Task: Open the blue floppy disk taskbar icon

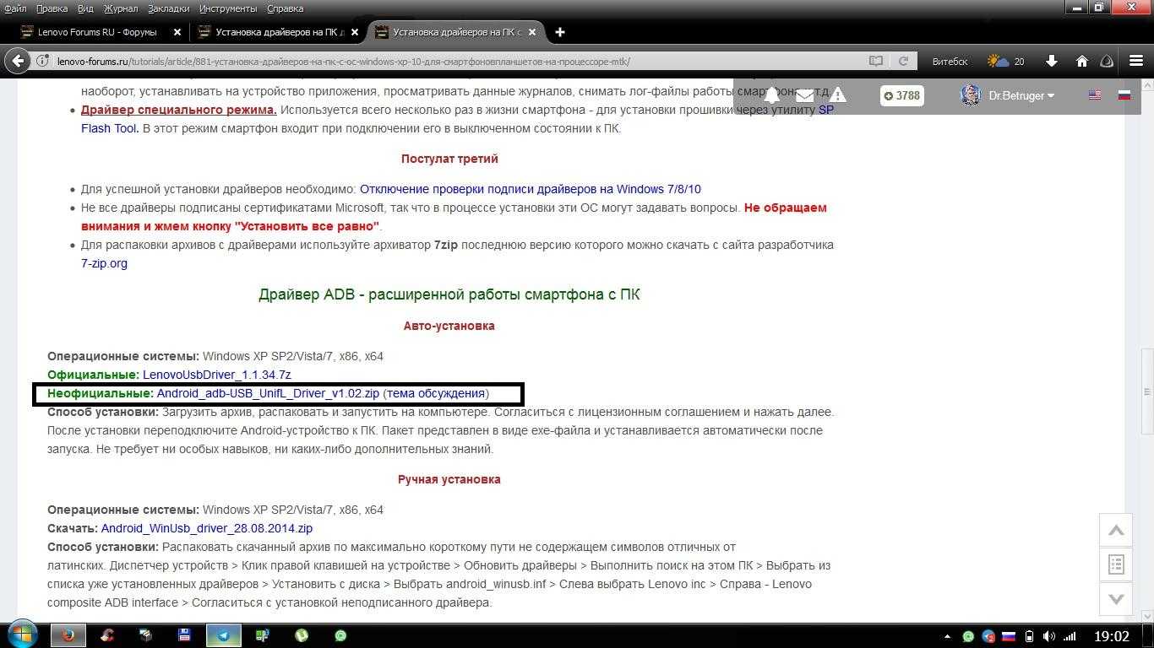Action: coord(184,635)
